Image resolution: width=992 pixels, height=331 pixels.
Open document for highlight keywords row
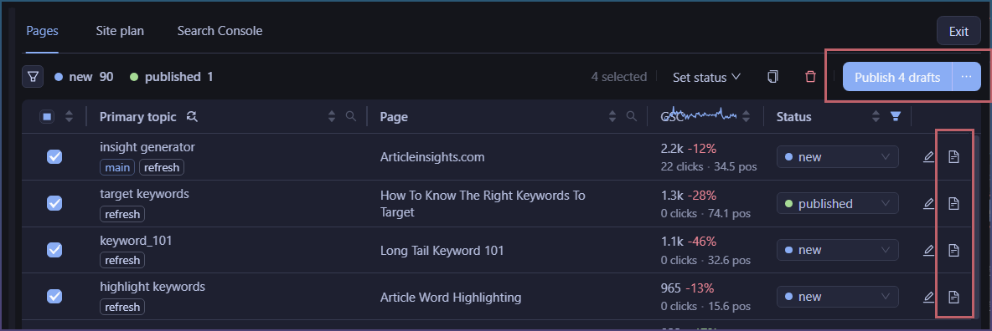pyautogui.click(x=953, y=296)
